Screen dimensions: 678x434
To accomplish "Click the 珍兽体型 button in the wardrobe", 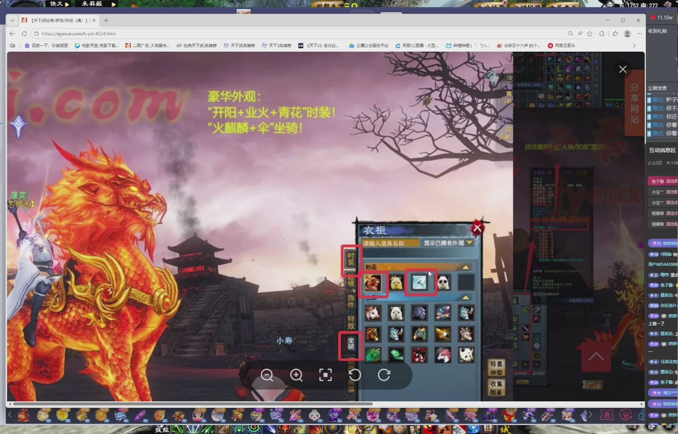I will tap(496, 368).
